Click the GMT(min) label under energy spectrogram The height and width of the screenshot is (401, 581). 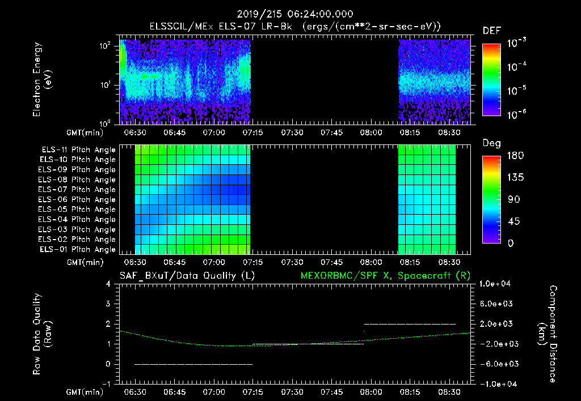coord(85,133)
